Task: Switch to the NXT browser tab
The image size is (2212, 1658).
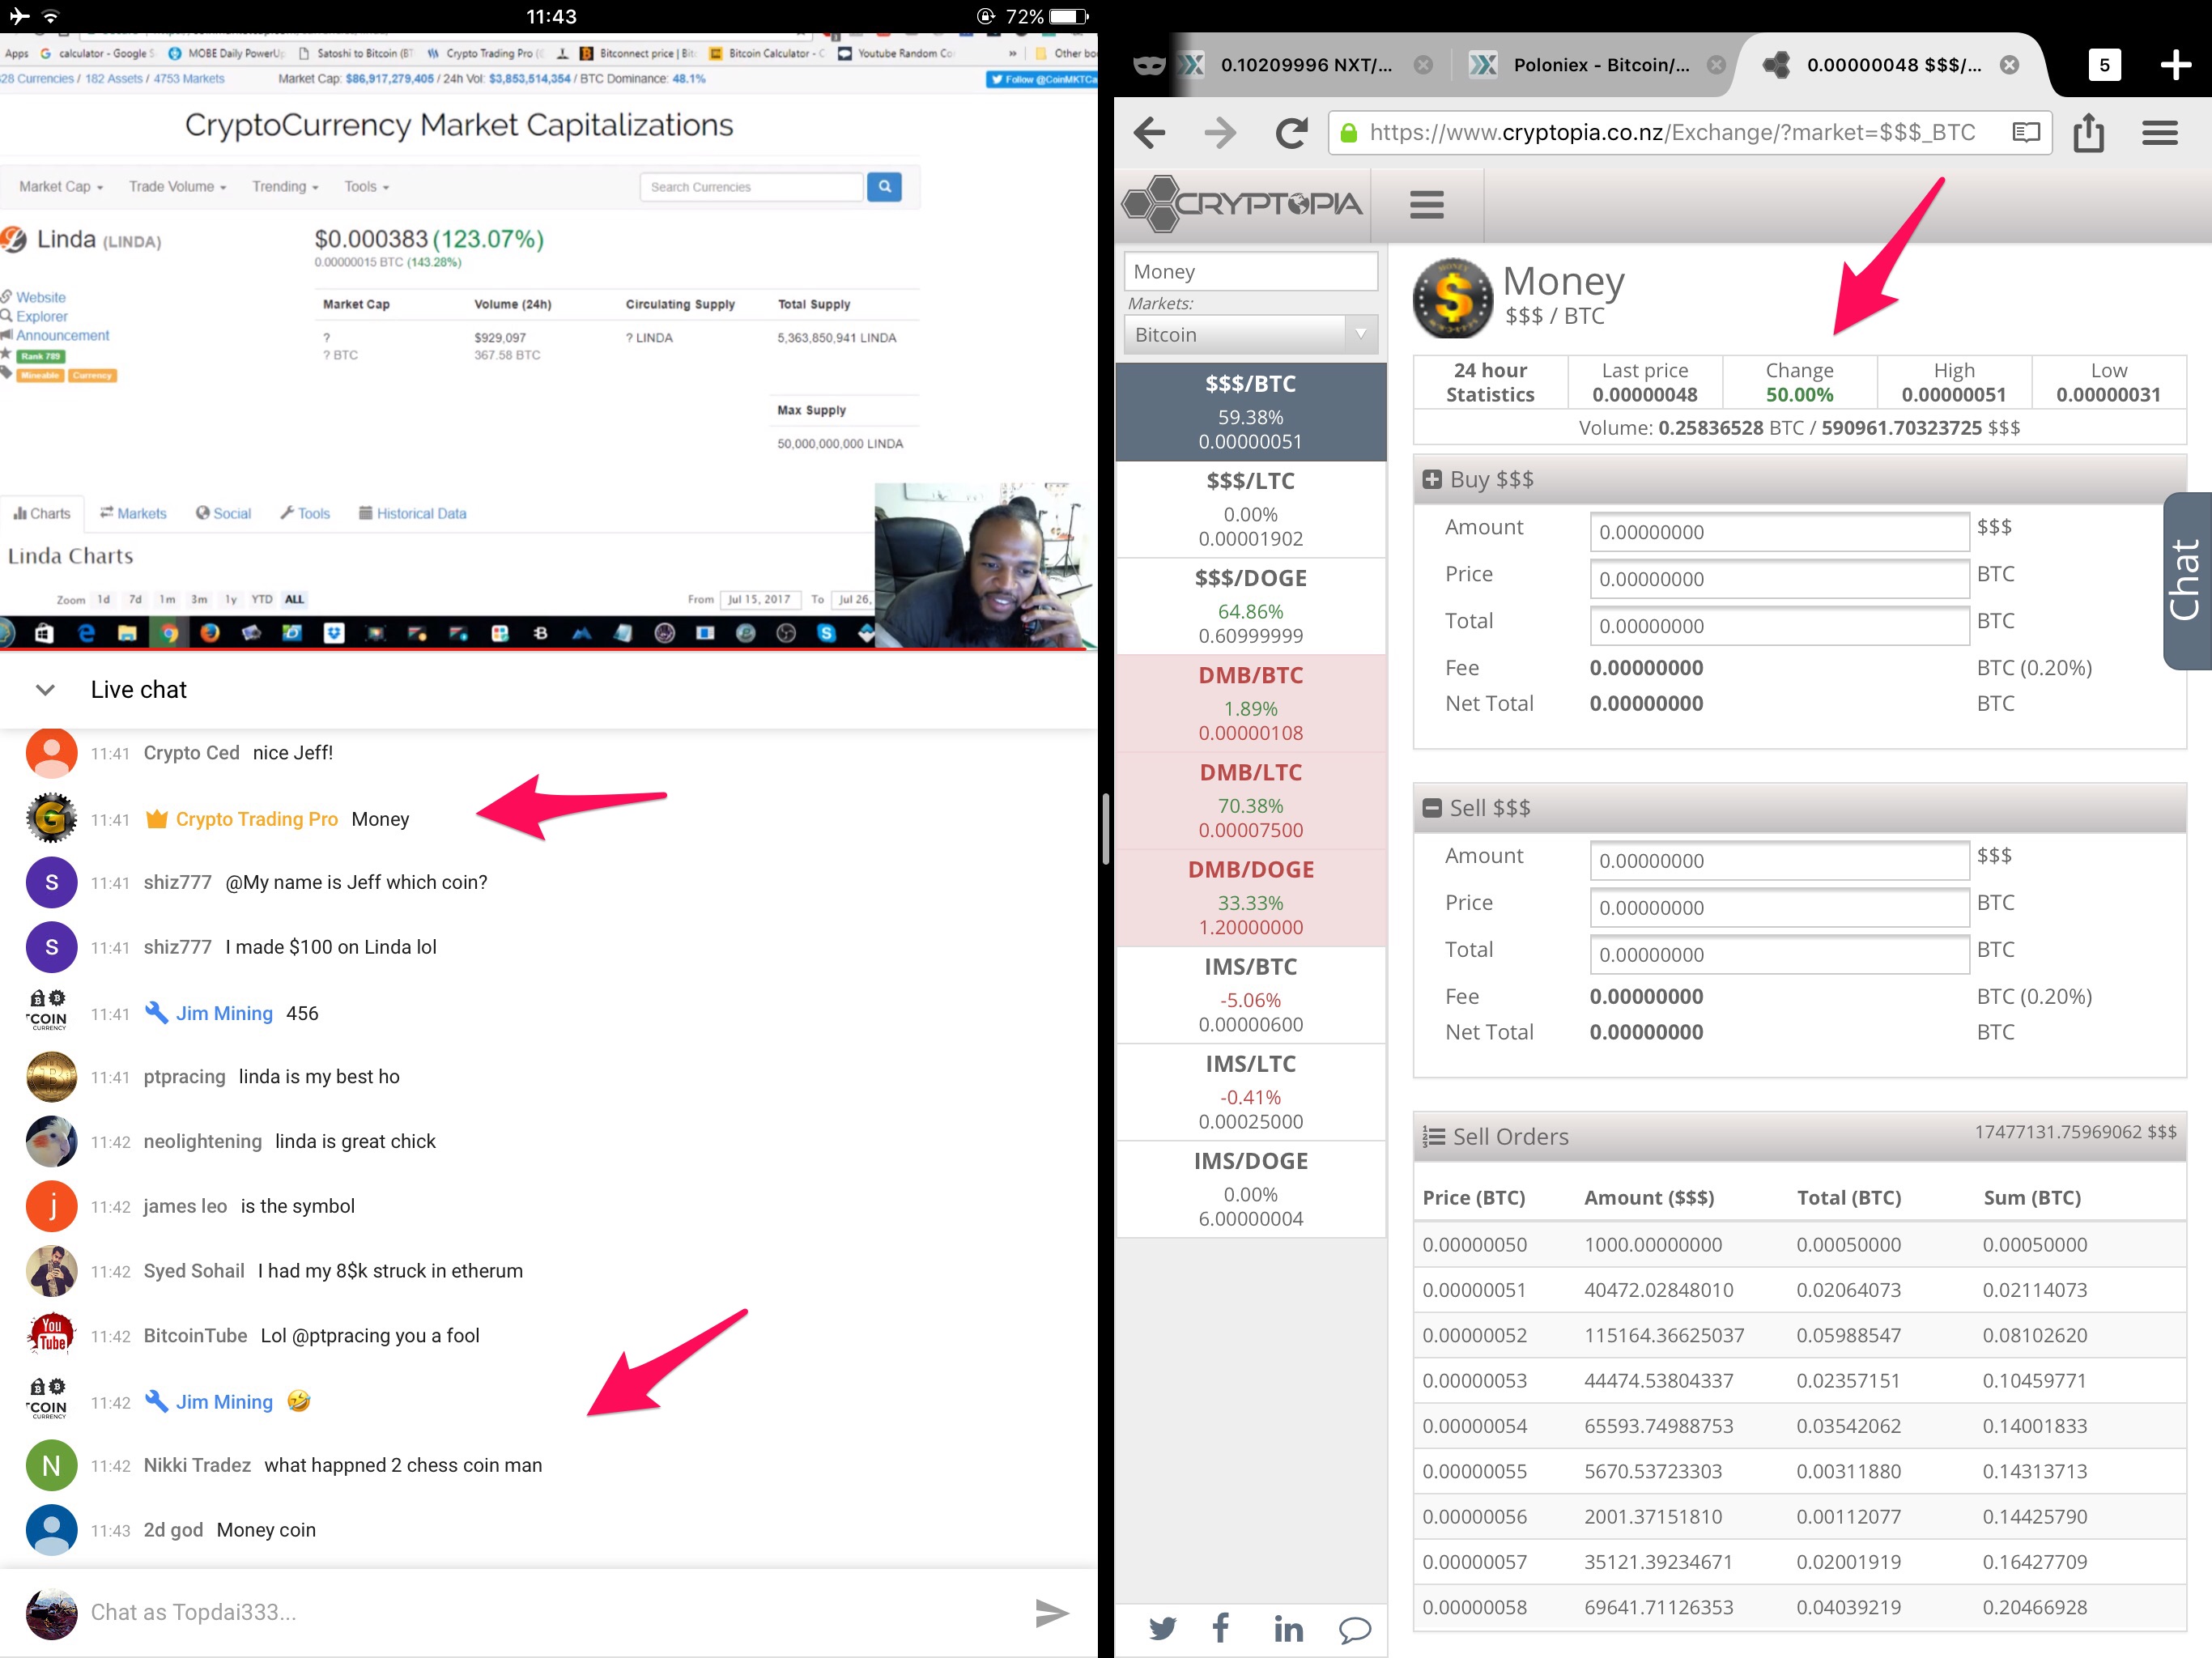Action: (1305, 65)
